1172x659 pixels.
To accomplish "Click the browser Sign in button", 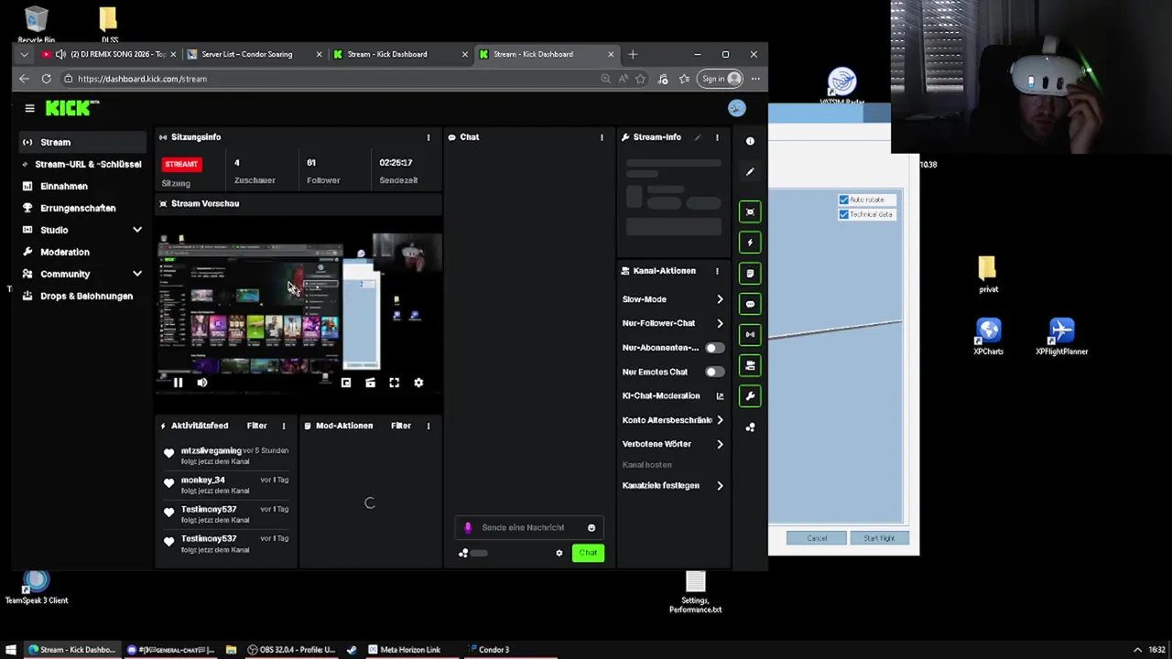I will (x=721, y=79).
